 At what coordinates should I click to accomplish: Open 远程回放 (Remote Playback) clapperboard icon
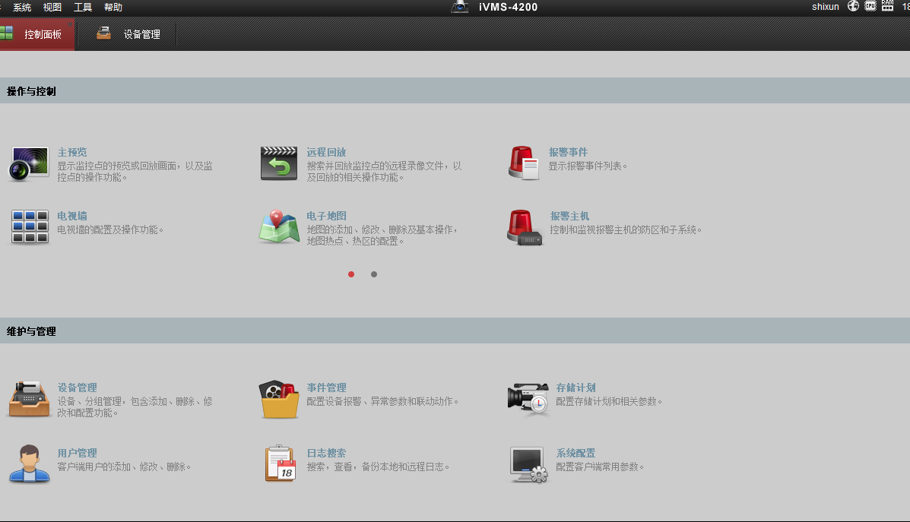(279, 163)
